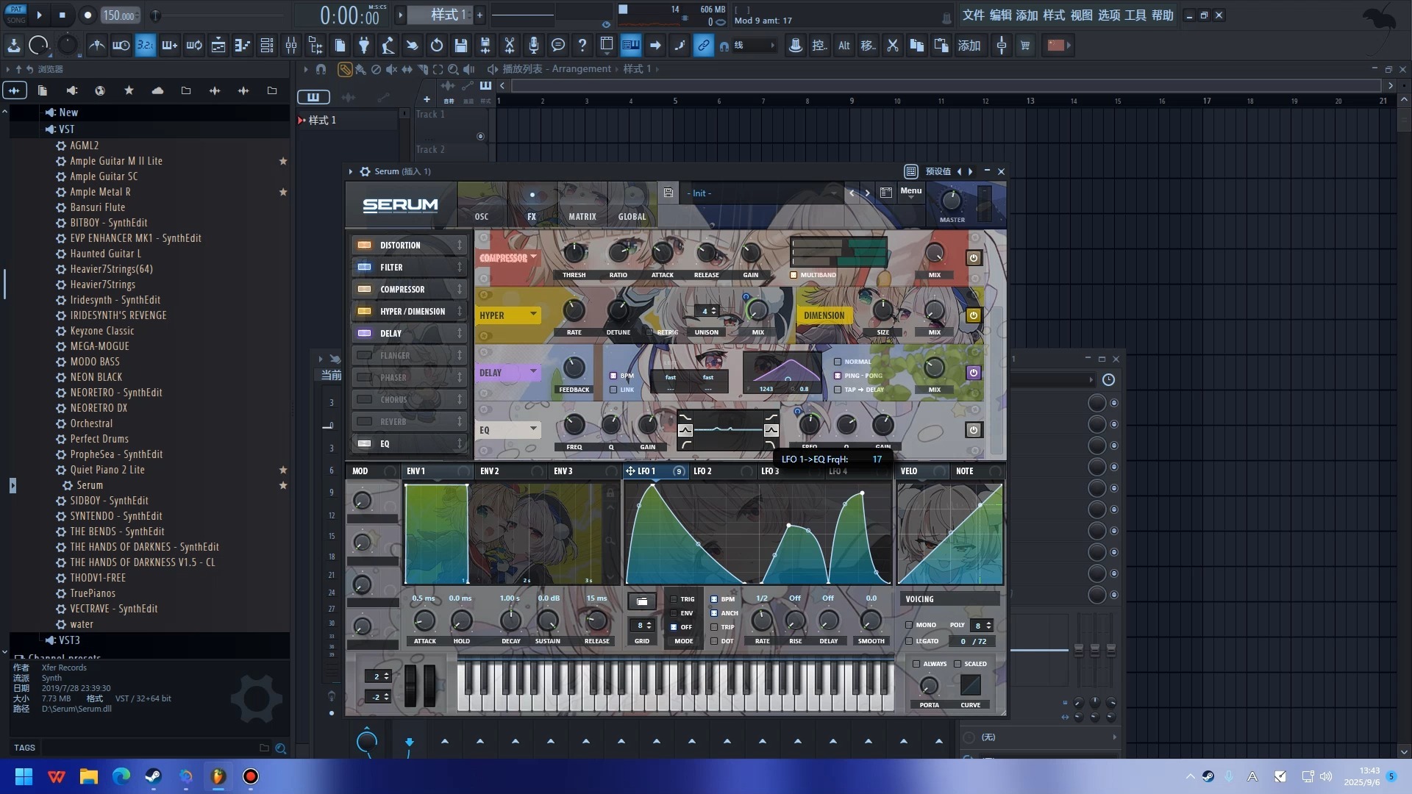Open the Serum preset browser icon
Viewport: 1412px width, 794px height.
[x=886, y=193]
